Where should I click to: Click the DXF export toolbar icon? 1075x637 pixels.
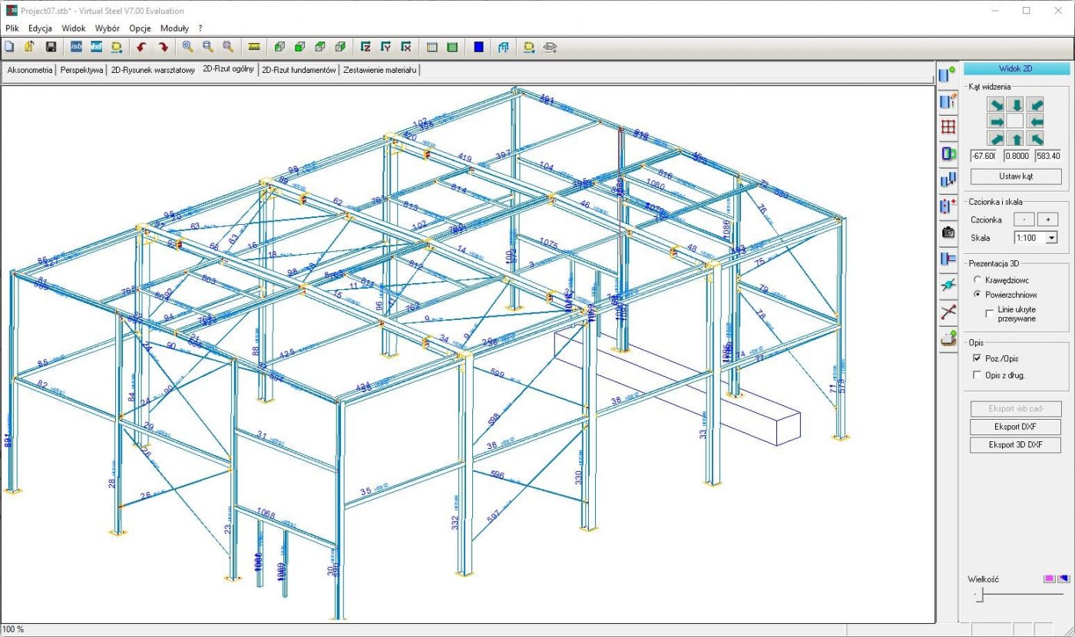click(96, 47)
